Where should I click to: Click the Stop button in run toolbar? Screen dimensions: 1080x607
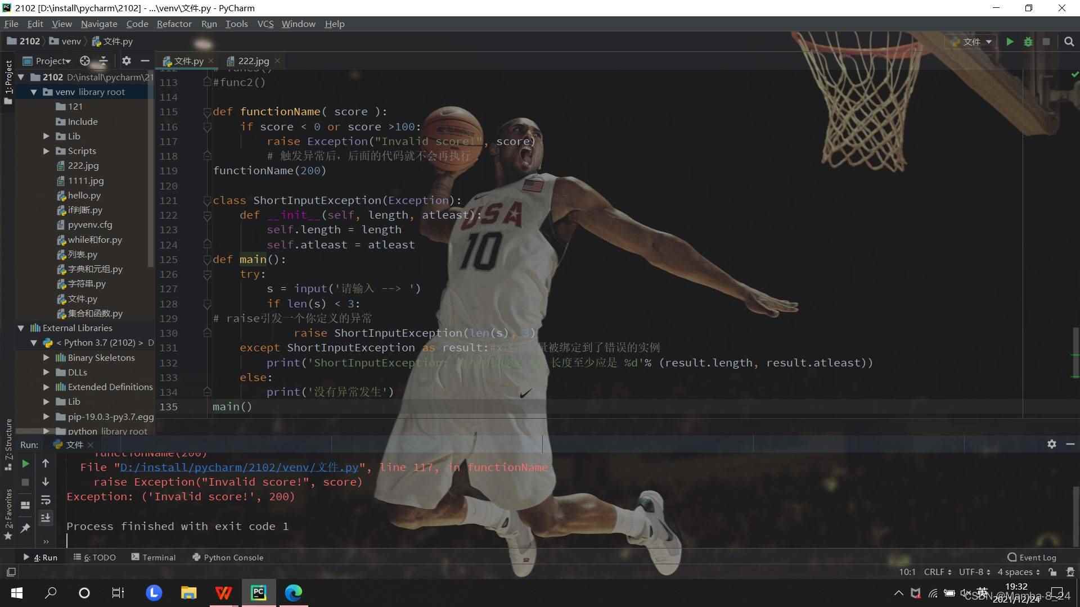25,482
